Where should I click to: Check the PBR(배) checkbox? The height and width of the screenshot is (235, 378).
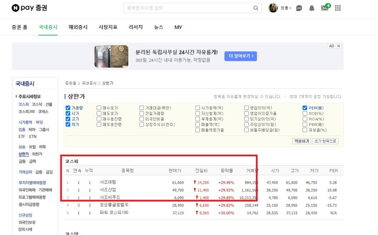click(305, 124)
